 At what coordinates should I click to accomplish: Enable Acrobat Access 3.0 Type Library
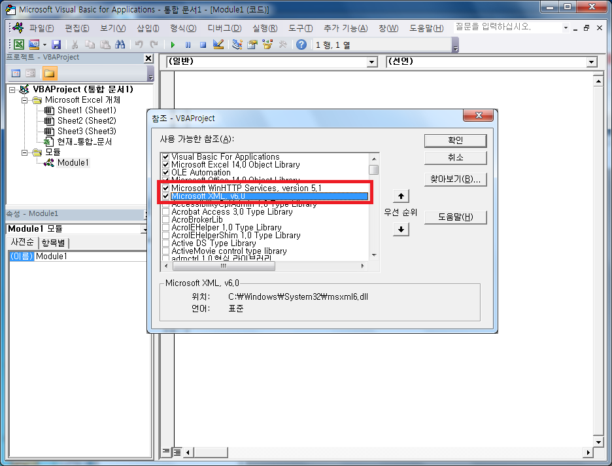coord(165,211)
